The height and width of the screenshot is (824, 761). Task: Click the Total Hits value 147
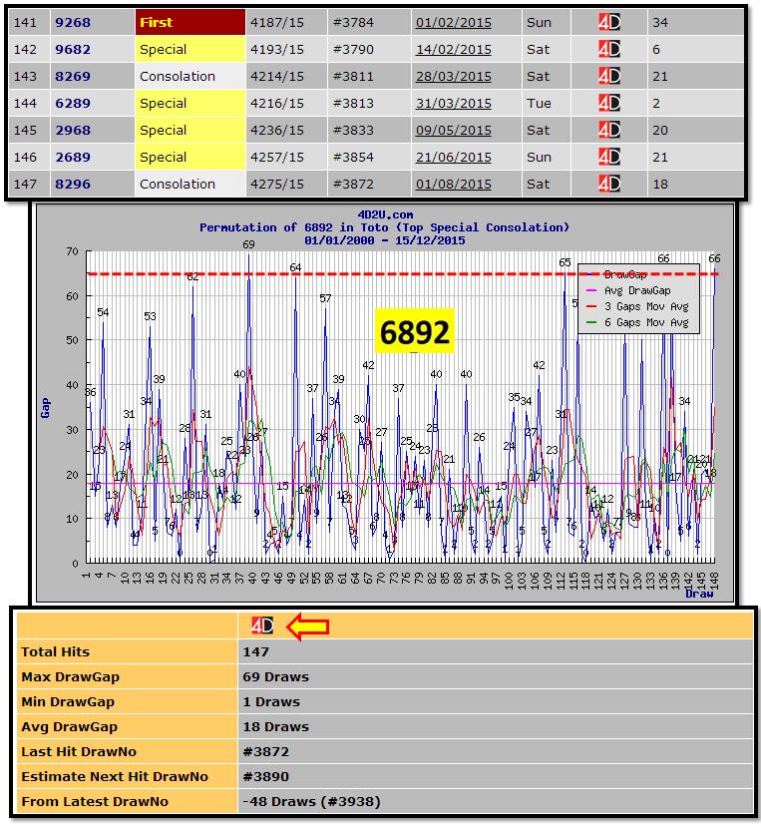(x=255, y=651)
